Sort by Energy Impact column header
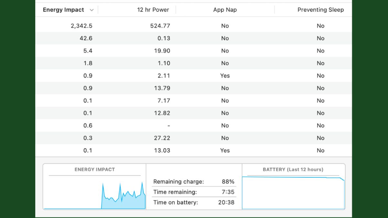This screenshot has width=388, height=218. (x=63, y=10)
